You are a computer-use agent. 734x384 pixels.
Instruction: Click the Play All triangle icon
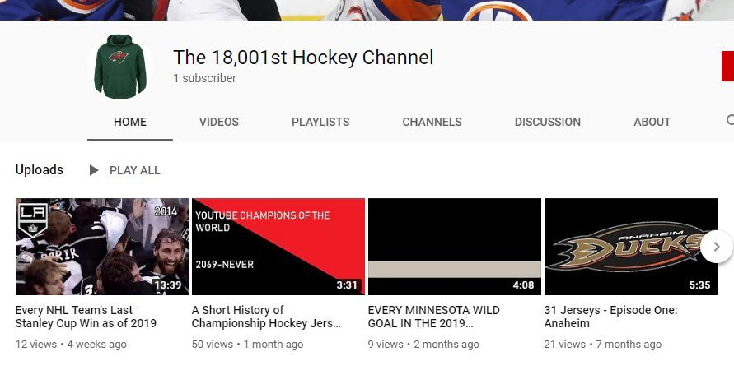coord(94,170)
